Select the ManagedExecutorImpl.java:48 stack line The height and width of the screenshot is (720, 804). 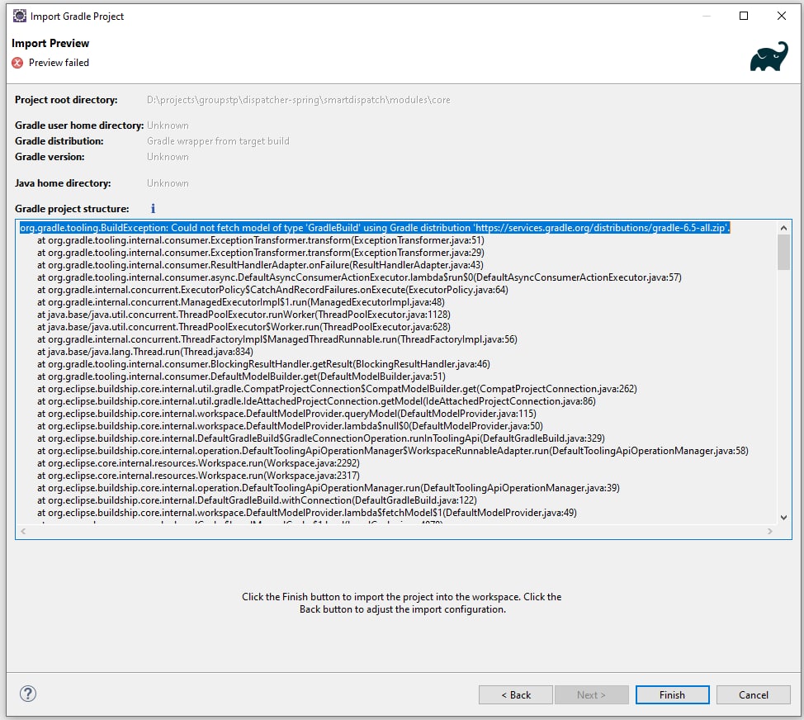point(240,302)
